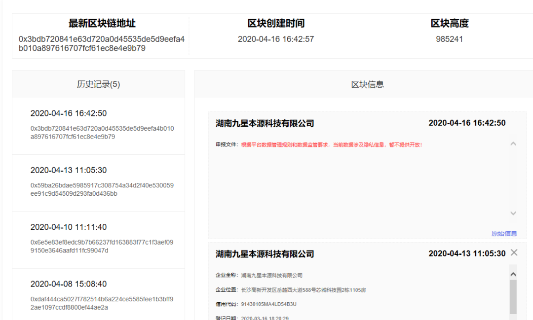Click the 最新区块链地址 heading

coord(102,23)
